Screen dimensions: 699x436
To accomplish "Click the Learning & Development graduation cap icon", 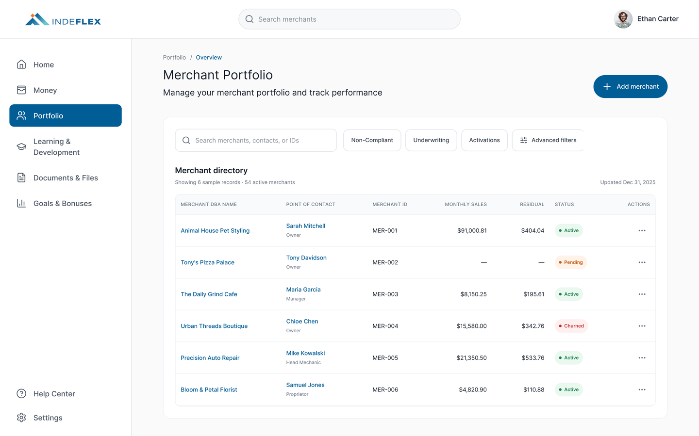I will (x=21, y=146).
